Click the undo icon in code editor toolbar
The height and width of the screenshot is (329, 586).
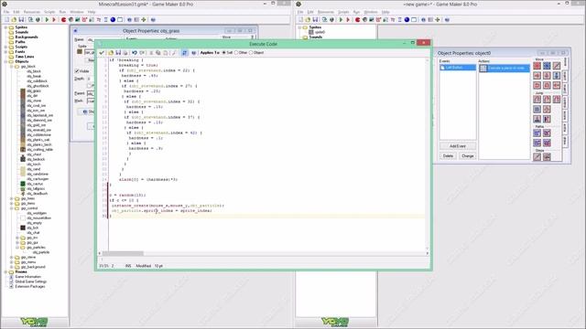coord(135,53)
